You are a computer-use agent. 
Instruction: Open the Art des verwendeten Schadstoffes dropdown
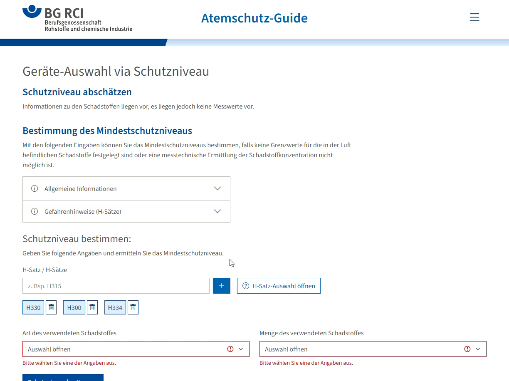pos(125,349)
